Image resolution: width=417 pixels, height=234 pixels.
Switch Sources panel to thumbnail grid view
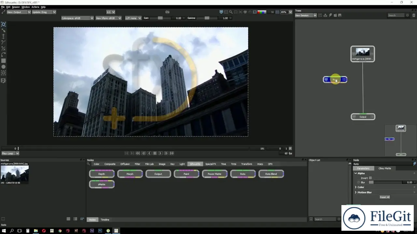coord(82,219)
